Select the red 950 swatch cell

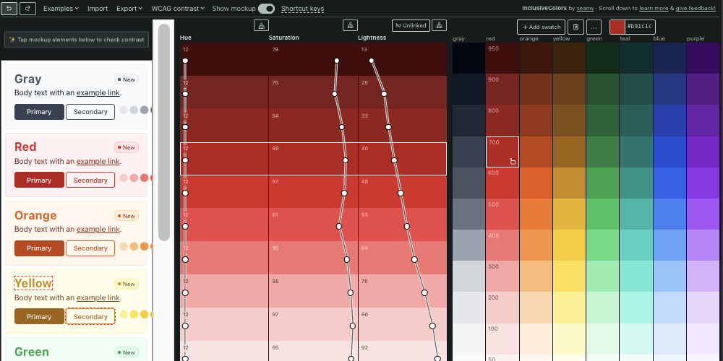[x=502, y=58]
